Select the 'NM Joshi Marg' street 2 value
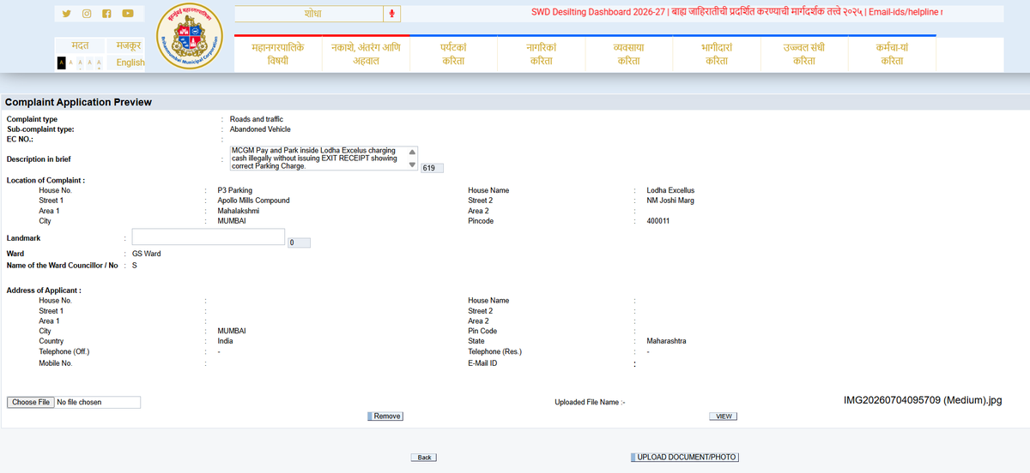Screen dimensions: 1030x473 670,201
